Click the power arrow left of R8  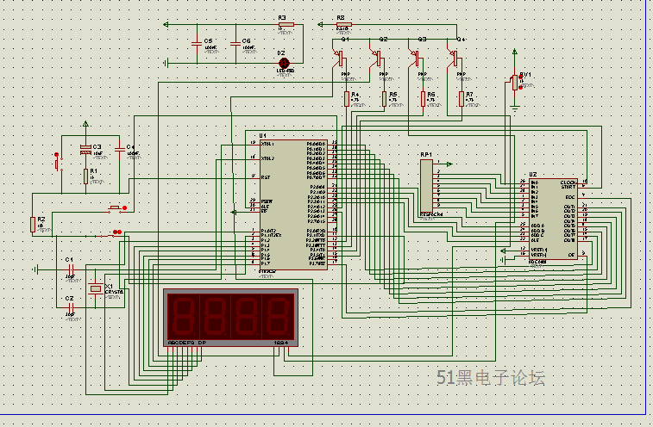pyautogui.click(x=320, y=24)
